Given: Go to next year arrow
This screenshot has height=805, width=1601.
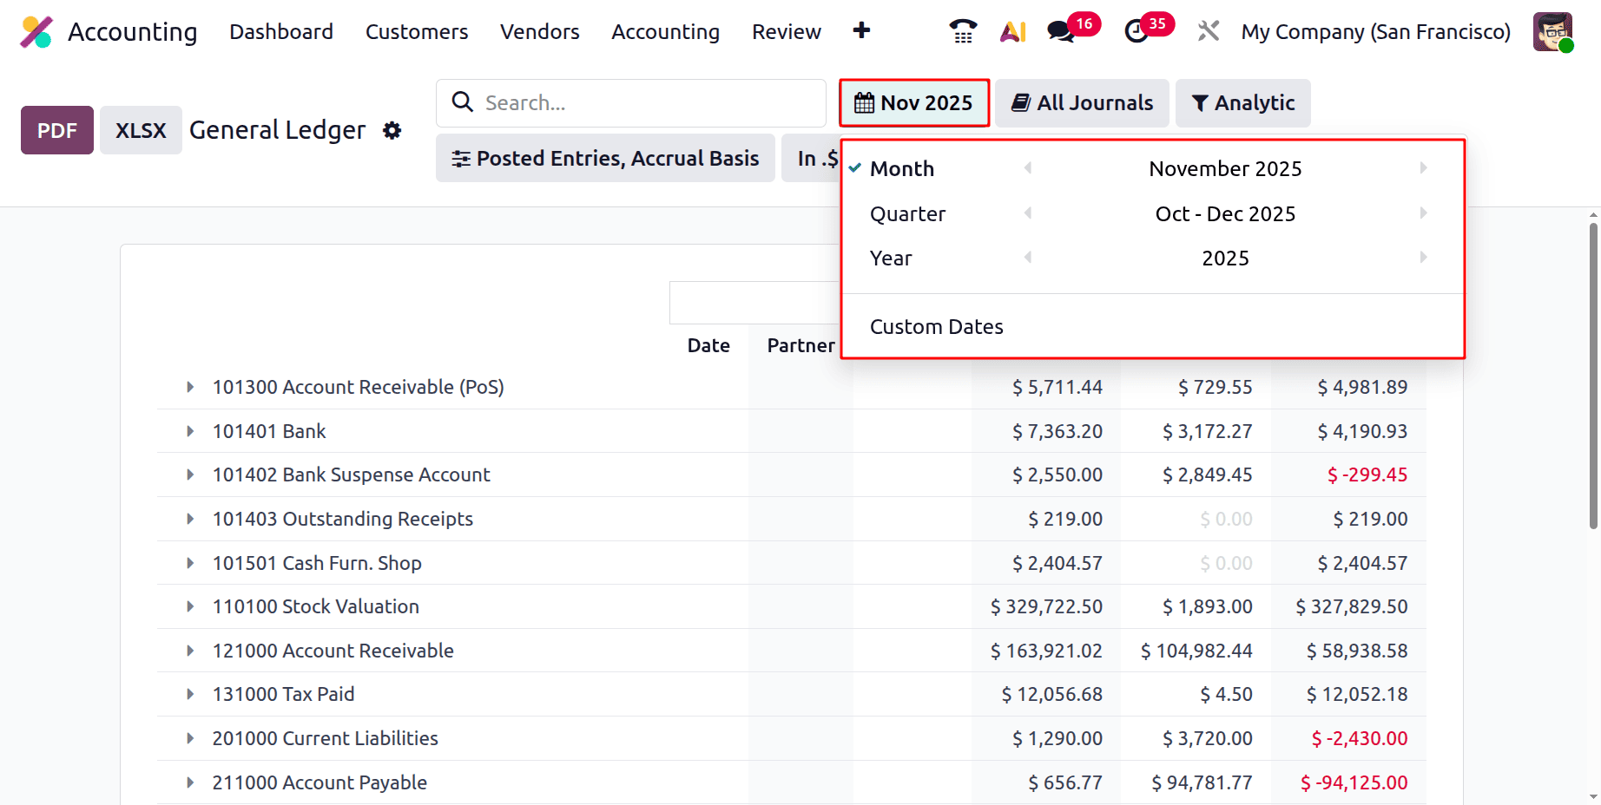Looking at the screenshot, I should coord(1423,258).
